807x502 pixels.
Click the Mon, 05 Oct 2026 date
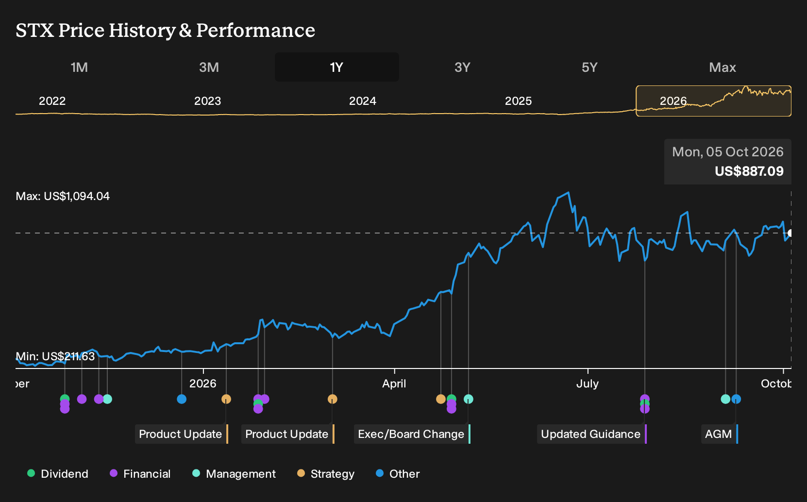point(728,152)
